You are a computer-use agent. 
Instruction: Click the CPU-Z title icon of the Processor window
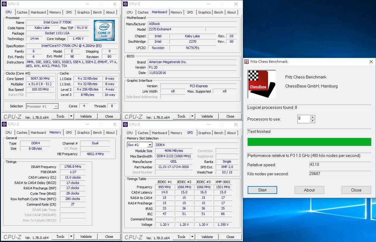4,4
